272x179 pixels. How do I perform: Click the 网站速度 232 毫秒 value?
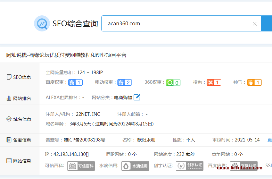click(x=185, y=154)
